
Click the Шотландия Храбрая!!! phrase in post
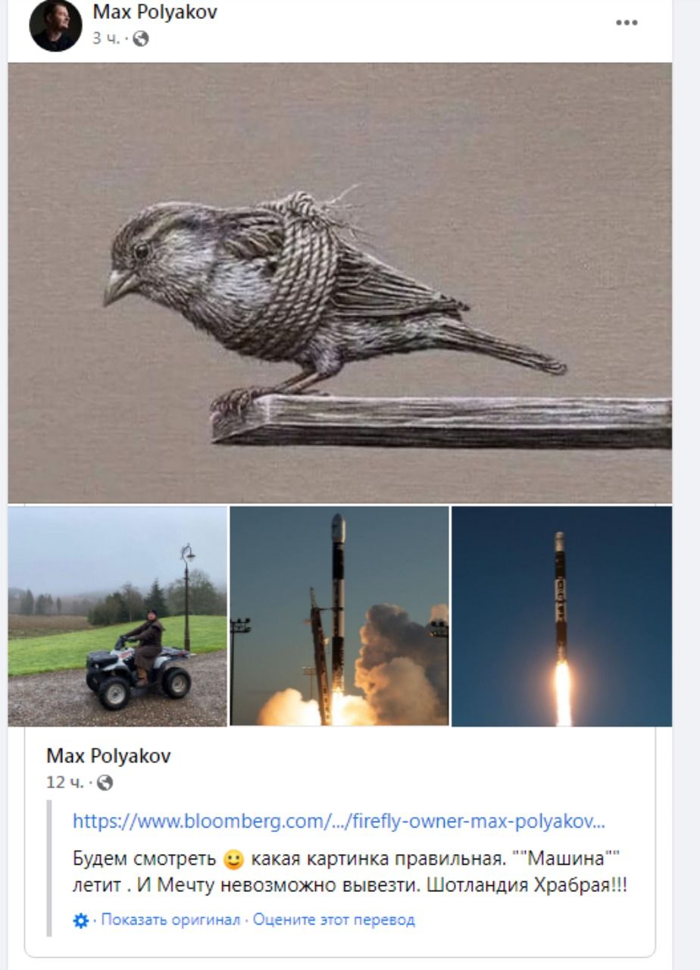point(527,885)
